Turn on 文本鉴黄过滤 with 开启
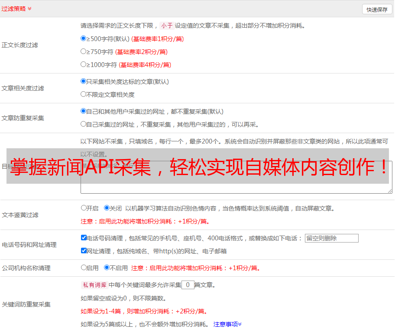 84,208
